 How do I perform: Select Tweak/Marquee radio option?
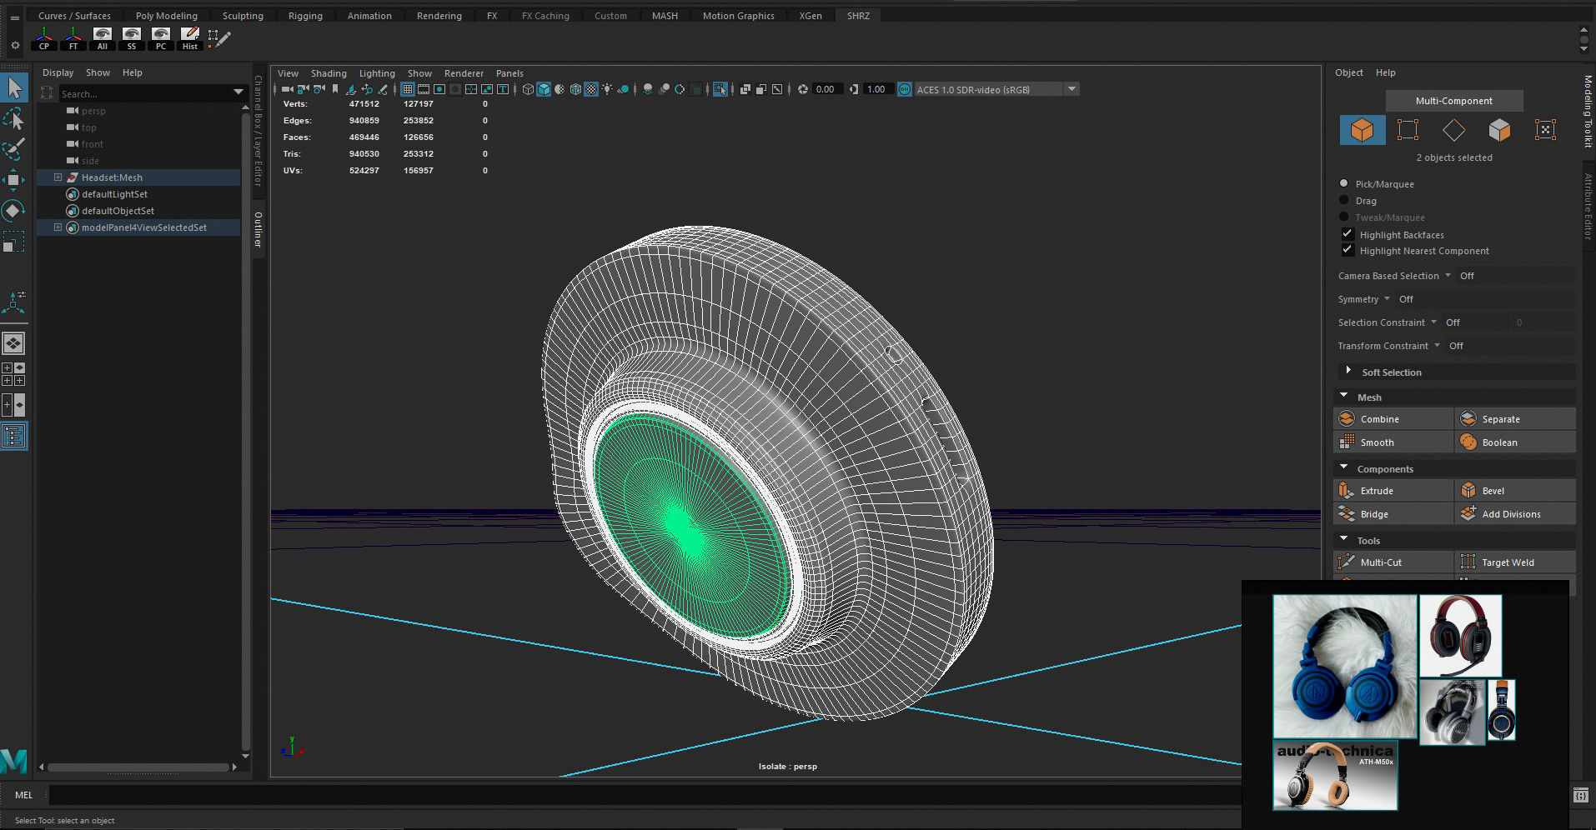point(1343,217)
